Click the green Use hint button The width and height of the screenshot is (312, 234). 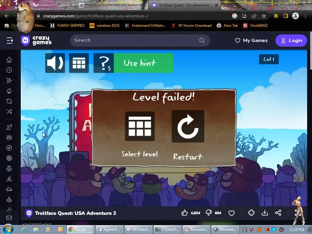click(x=144, y=63)
